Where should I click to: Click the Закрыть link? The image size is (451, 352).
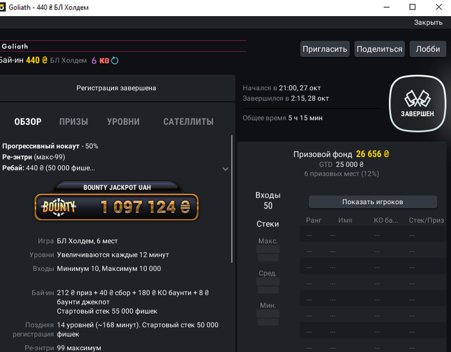pyautogui.click(x=428, y=23)
